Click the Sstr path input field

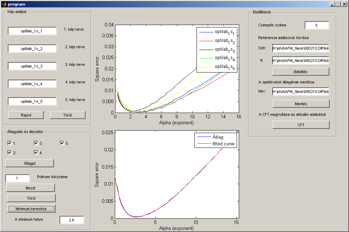(301, 48)
